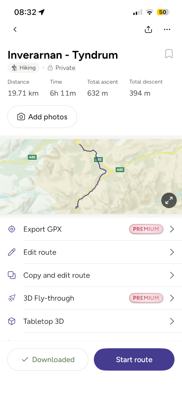Viewport: 182px width, 394px height.
Task: Open the Tabletop 3D chevron
Action: [x=172, y=321]
